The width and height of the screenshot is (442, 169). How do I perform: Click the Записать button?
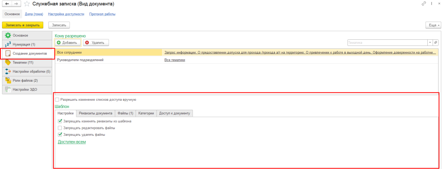[x=59, y=25]
